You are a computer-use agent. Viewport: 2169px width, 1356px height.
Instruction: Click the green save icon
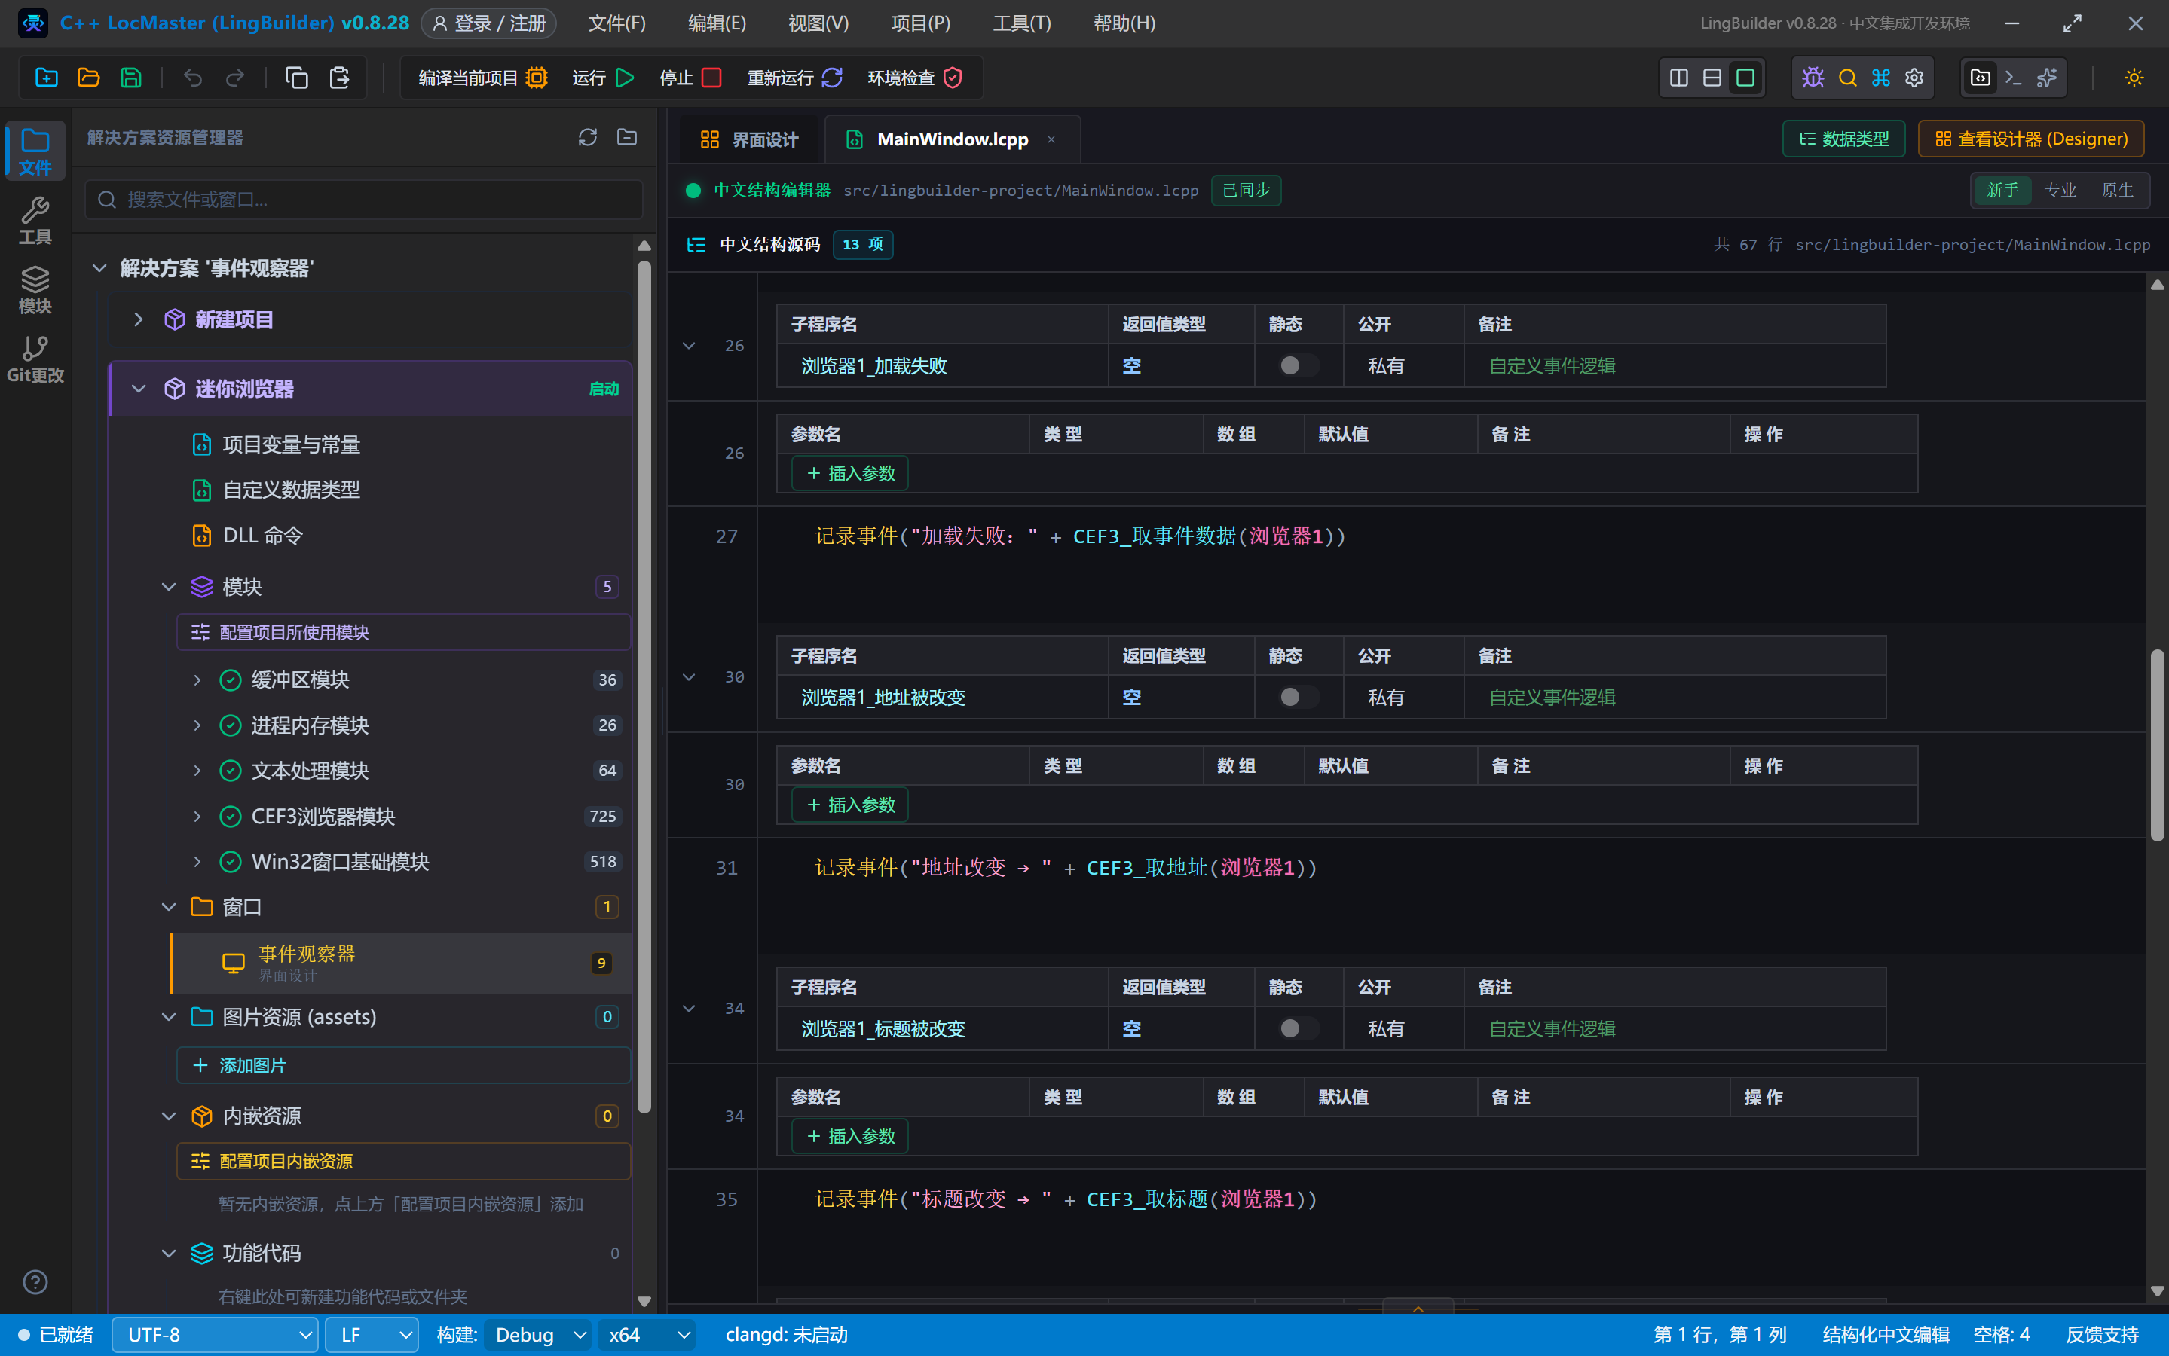(x=131, y=78)
